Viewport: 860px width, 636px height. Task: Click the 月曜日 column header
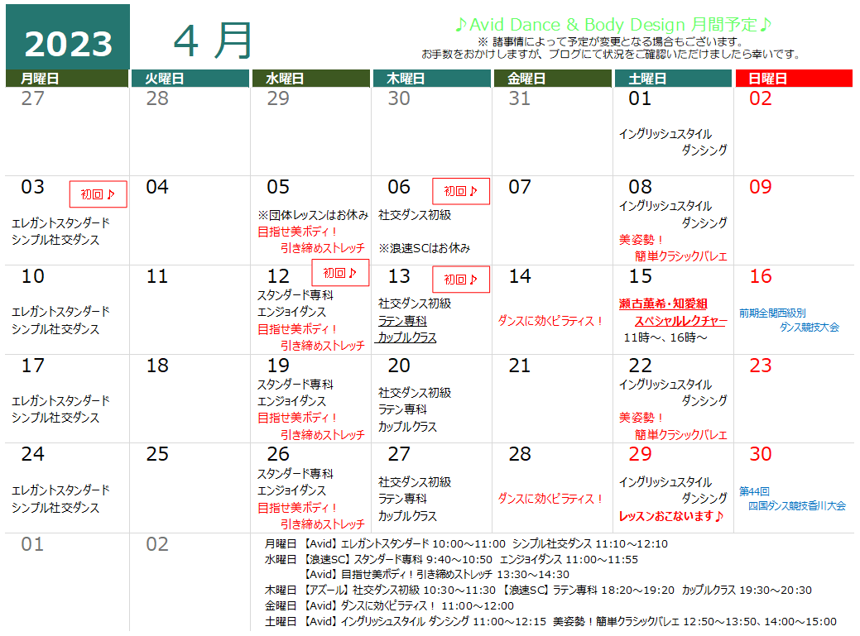coord(67,79)
